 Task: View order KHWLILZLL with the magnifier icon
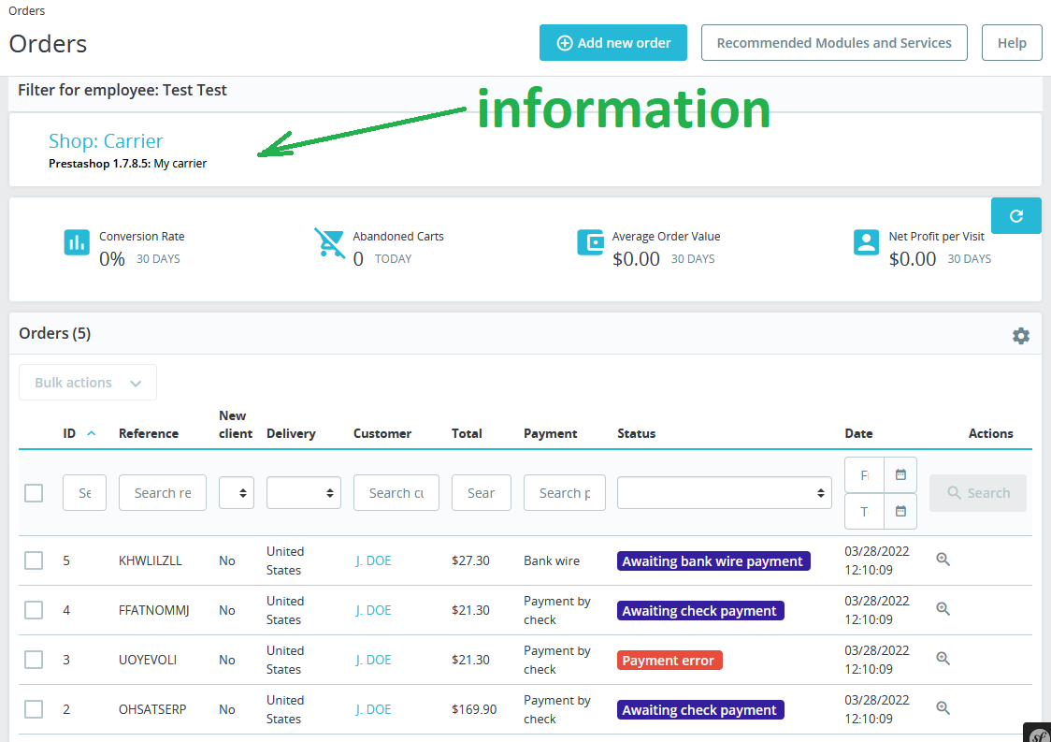click(x=943, y=560)
